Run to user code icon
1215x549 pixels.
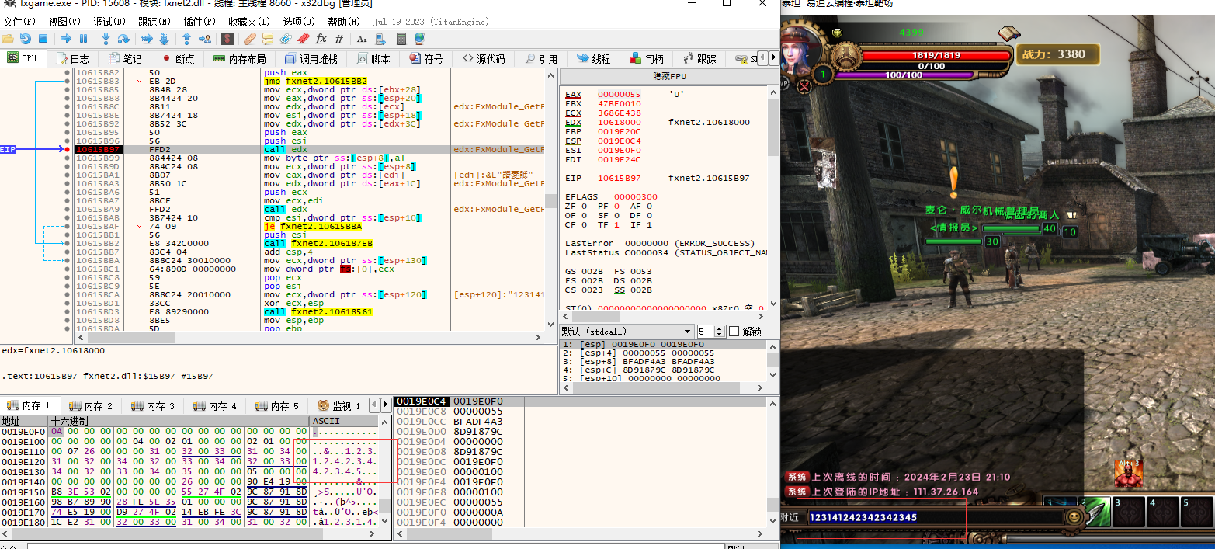point(205,39)
